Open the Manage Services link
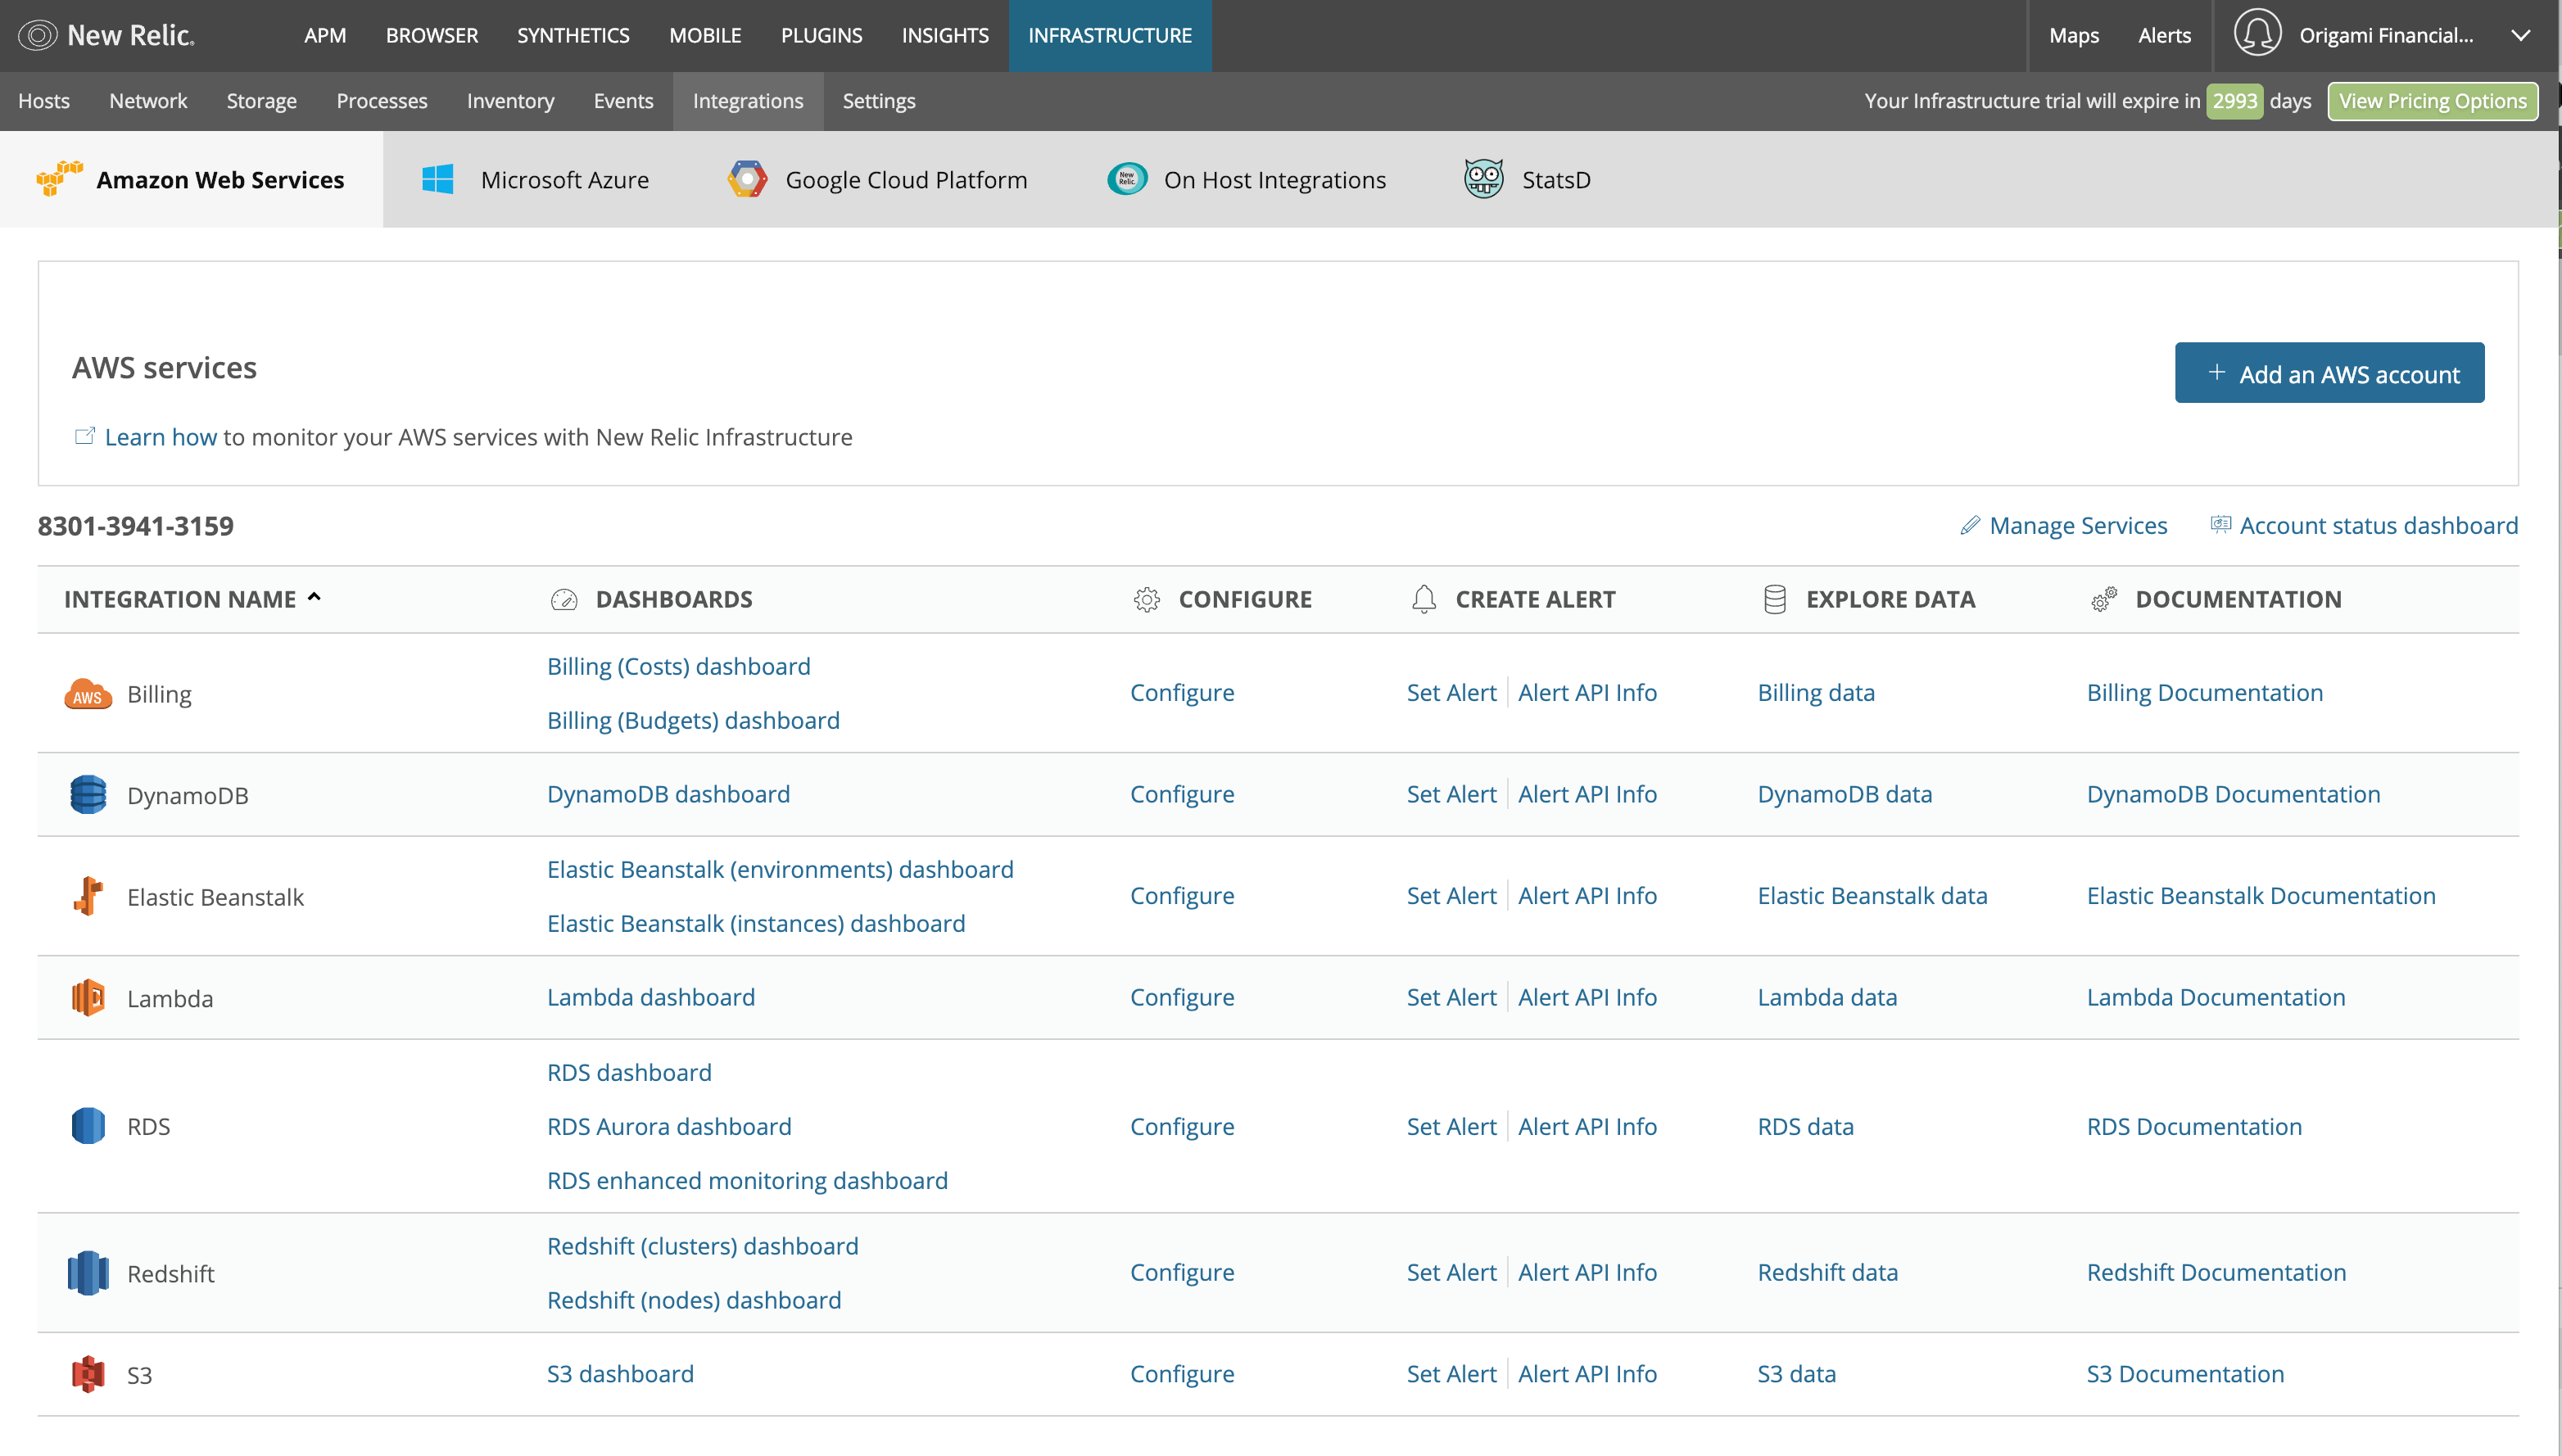Image resolution: width=2562 pixels, height=1456 pixels. click(2077, 525)
